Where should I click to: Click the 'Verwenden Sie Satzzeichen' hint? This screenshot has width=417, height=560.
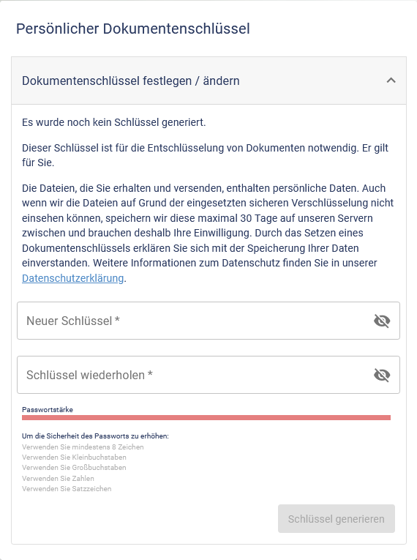(67, 488)
